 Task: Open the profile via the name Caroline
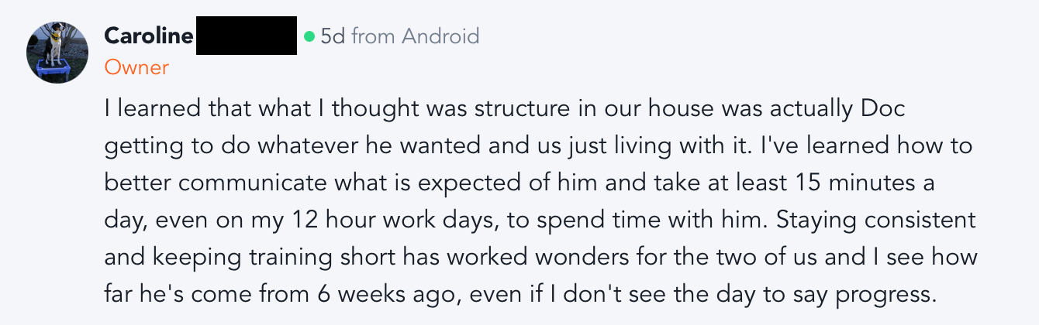click(148, 36)
